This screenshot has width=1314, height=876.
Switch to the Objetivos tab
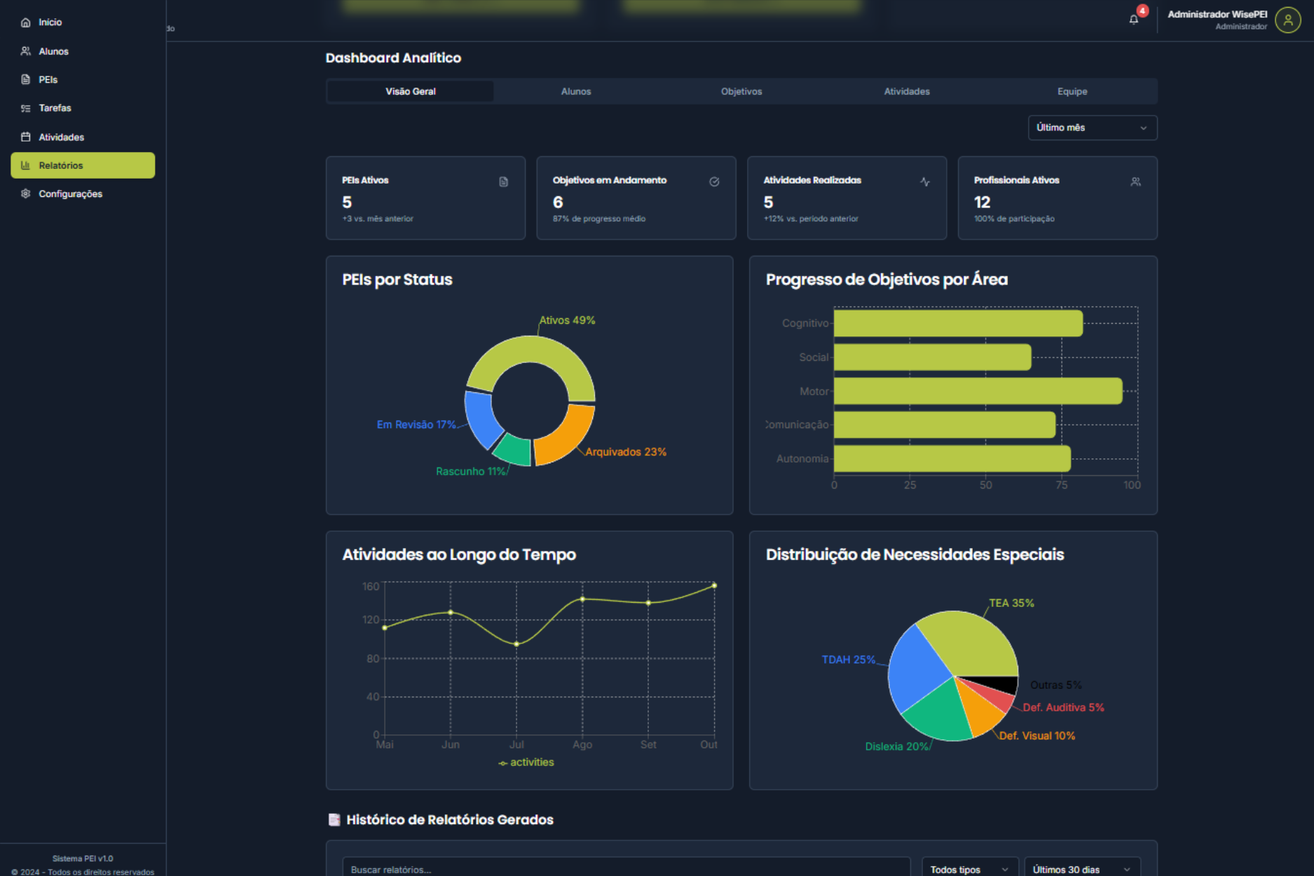(741, 91)
